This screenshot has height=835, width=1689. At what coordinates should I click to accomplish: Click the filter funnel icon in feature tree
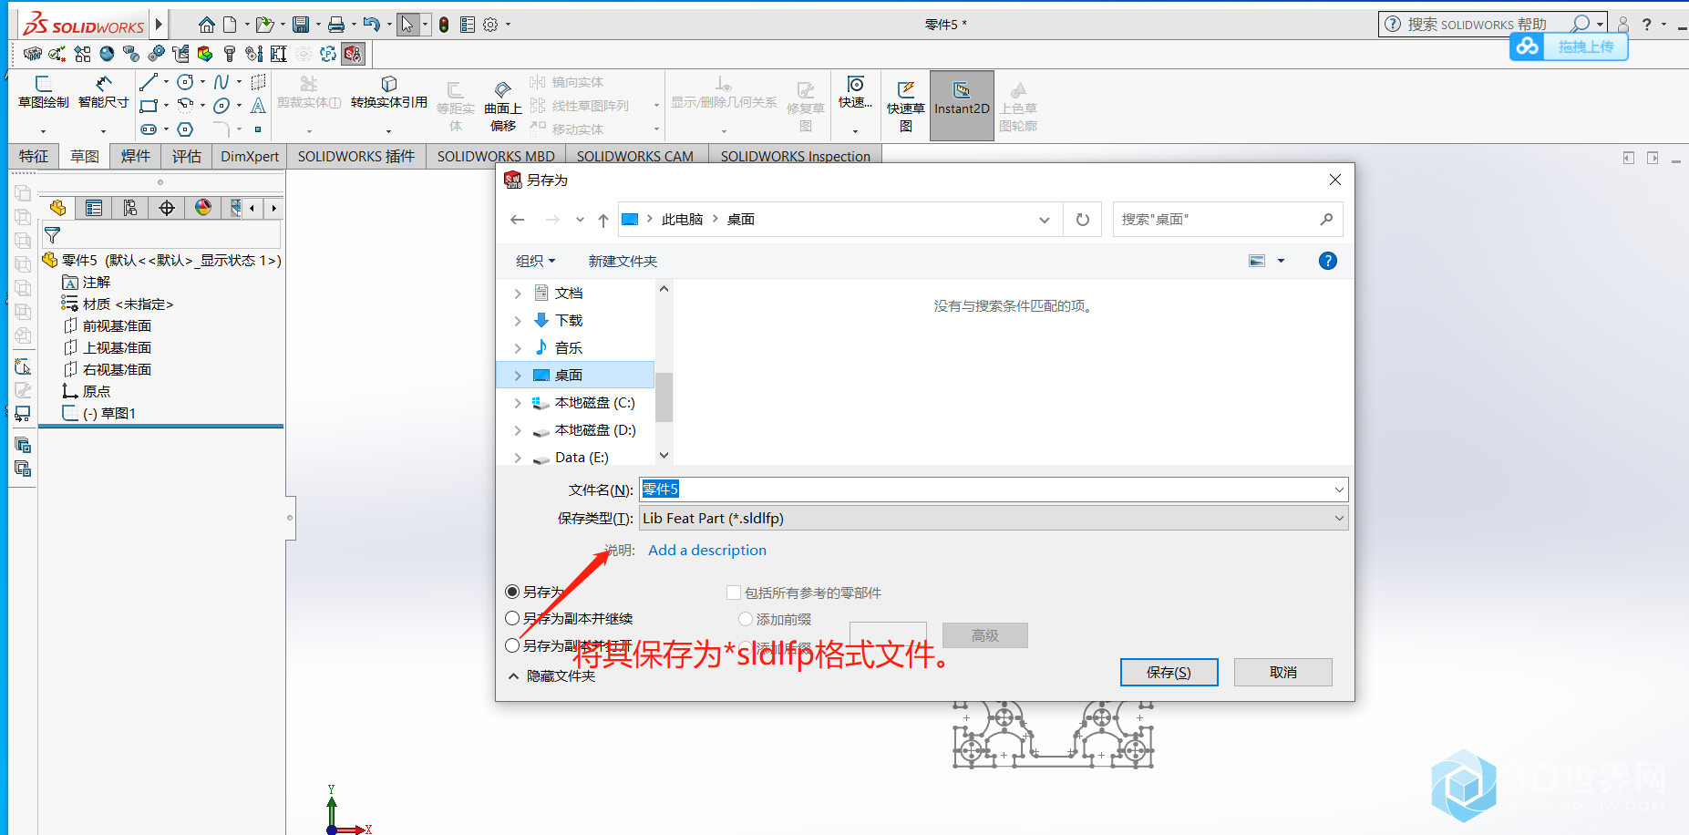pos(53,235)
